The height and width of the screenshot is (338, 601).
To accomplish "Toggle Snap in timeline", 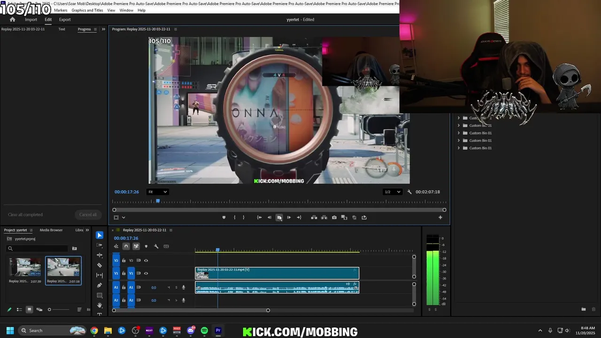I will [126, 246].
